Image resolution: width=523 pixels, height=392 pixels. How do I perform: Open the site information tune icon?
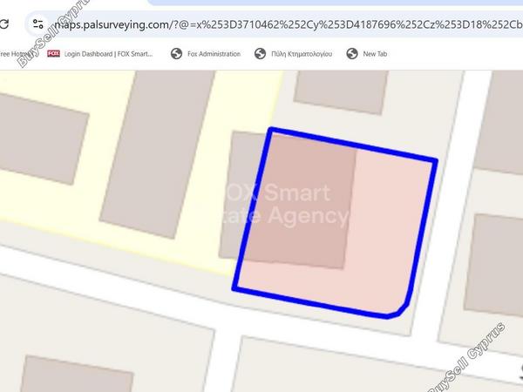coord(37,24)
